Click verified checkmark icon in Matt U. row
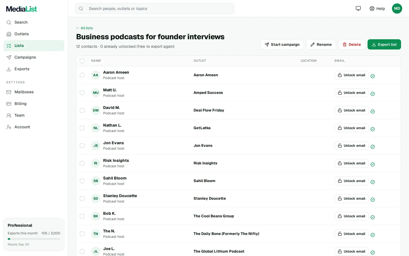409x256 pixels. tap(373, 94)
